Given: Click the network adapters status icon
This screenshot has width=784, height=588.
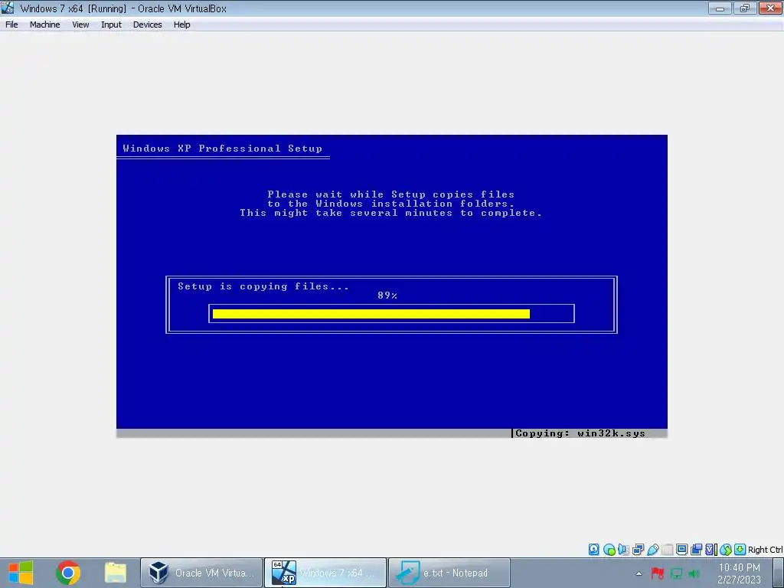Looking at the screenshot, I should pos(638,550).
